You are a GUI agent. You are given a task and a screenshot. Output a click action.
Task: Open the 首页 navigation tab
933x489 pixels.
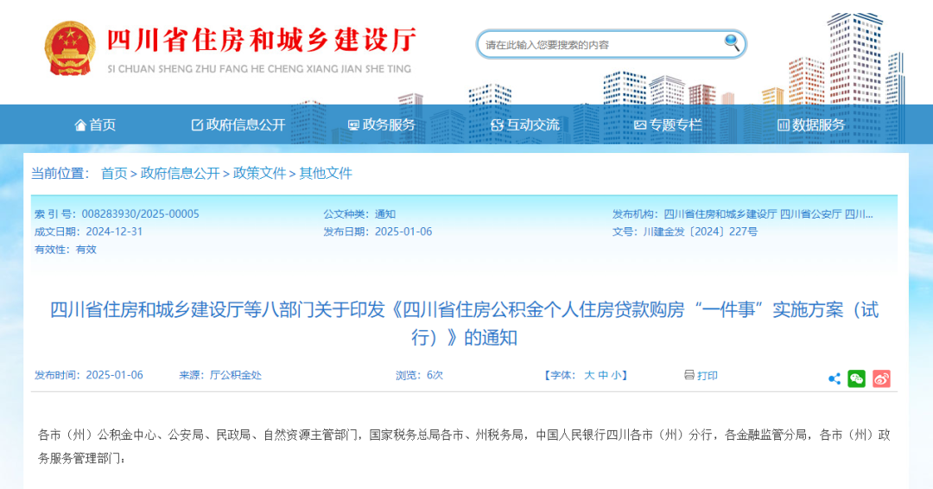pyautogui.click(x=95, y=125)
